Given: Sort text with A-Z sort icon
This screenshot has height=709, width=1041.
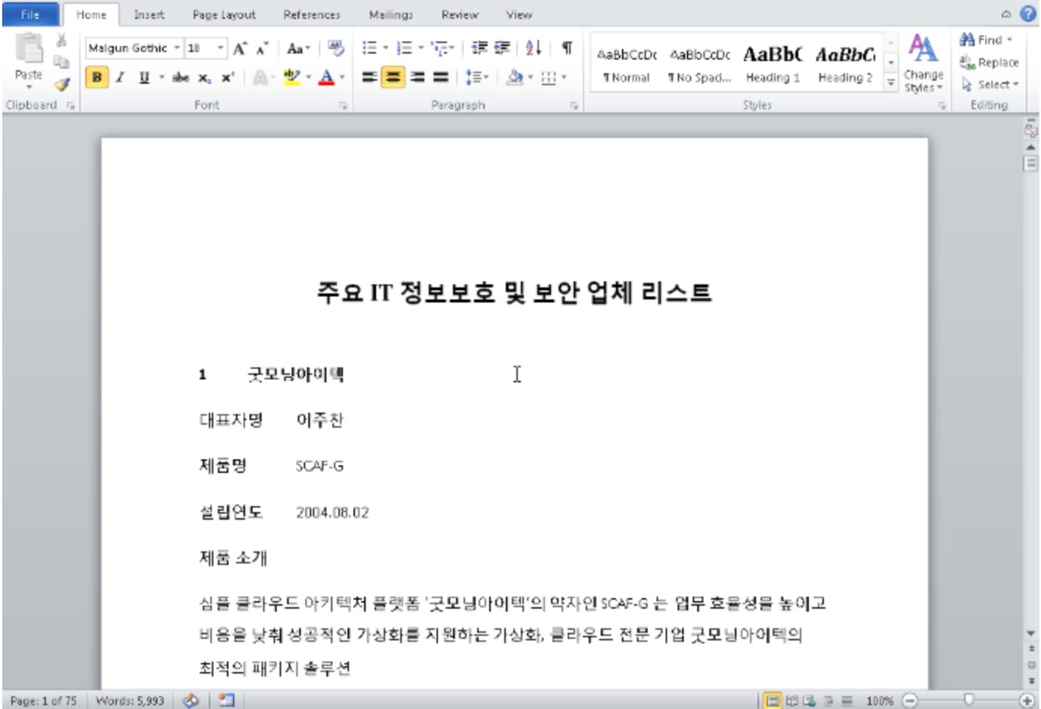Looking at the screenshot, I should click(534, 48).
